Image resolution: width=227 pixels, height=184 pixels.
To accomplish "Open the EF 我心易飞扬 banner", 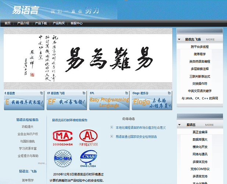I will pyautogui.click(x=67, y=103).
